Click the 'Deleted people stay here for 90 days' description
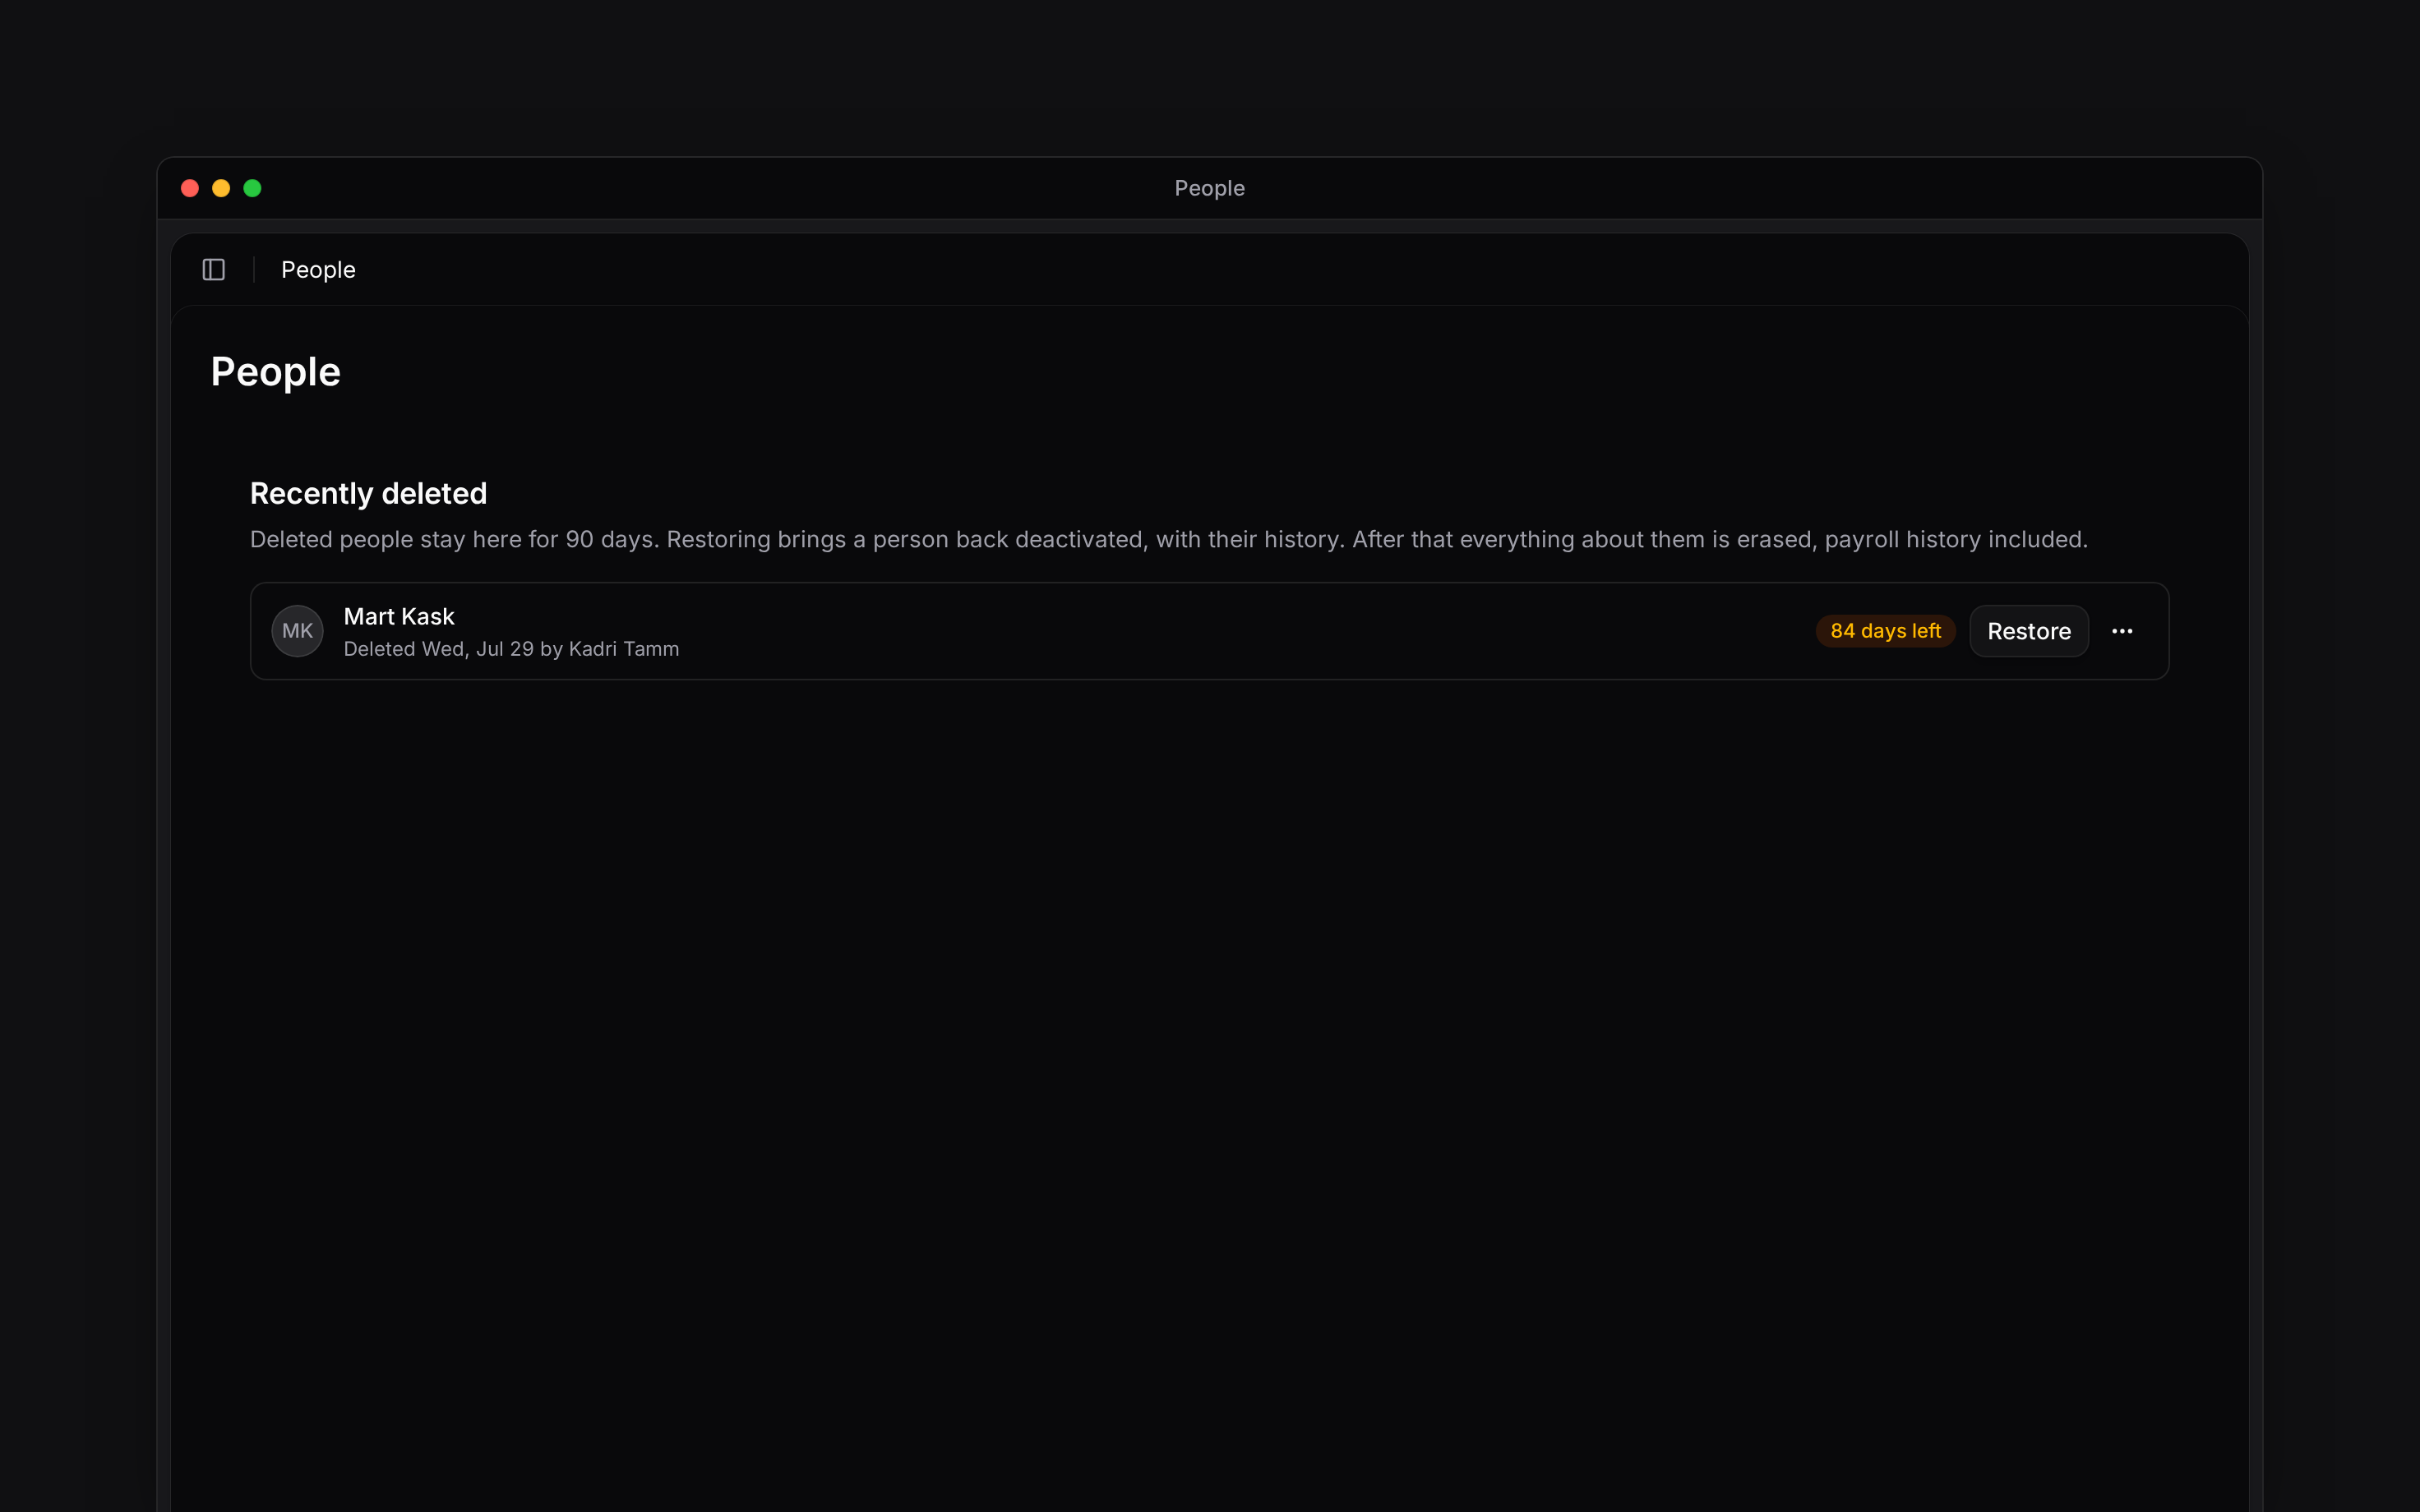This screenshot has height=1512, width=2420. 1168,540
